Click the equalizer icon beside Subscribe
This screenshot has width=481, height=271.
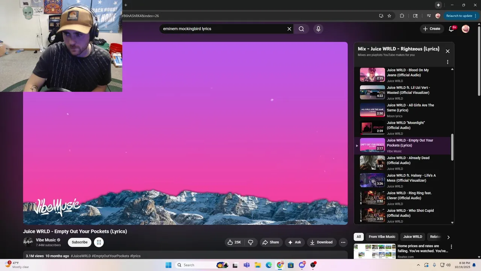click(98, 242)
